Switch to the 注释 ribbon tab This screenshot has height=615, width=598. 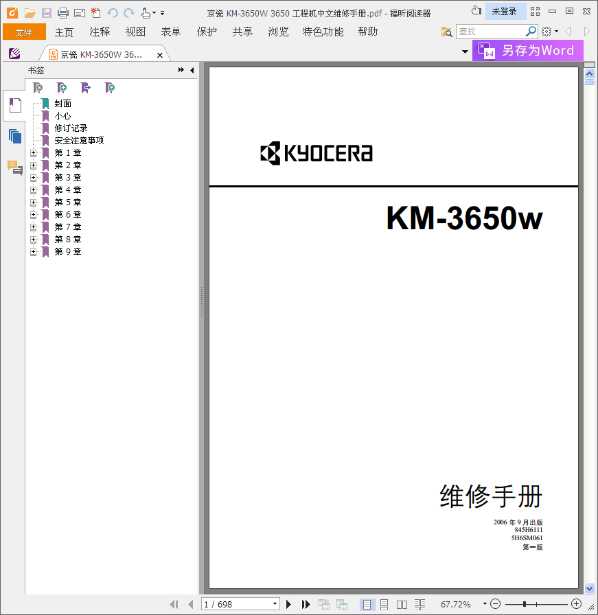100,32
